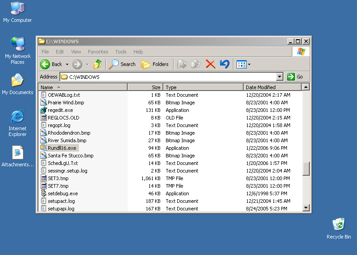Click the disabled Forward arrow button

(77, 64)
